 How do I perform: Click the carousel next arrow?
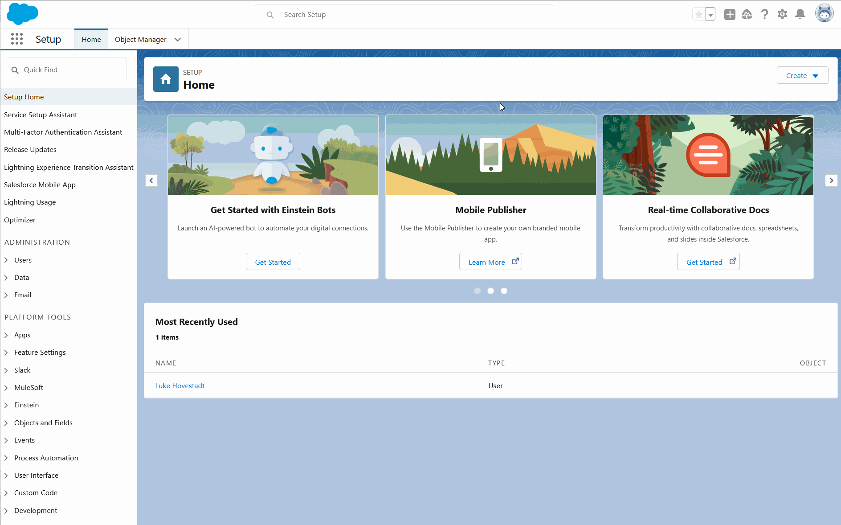click(x=831, y=180)
